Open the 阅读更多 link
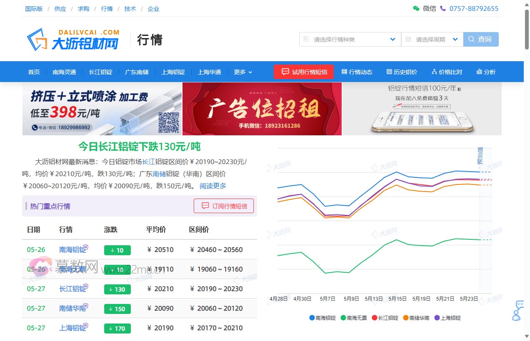The width and height of the screenshot is (530, 341). pyautogui.click(x=212, y=186)
